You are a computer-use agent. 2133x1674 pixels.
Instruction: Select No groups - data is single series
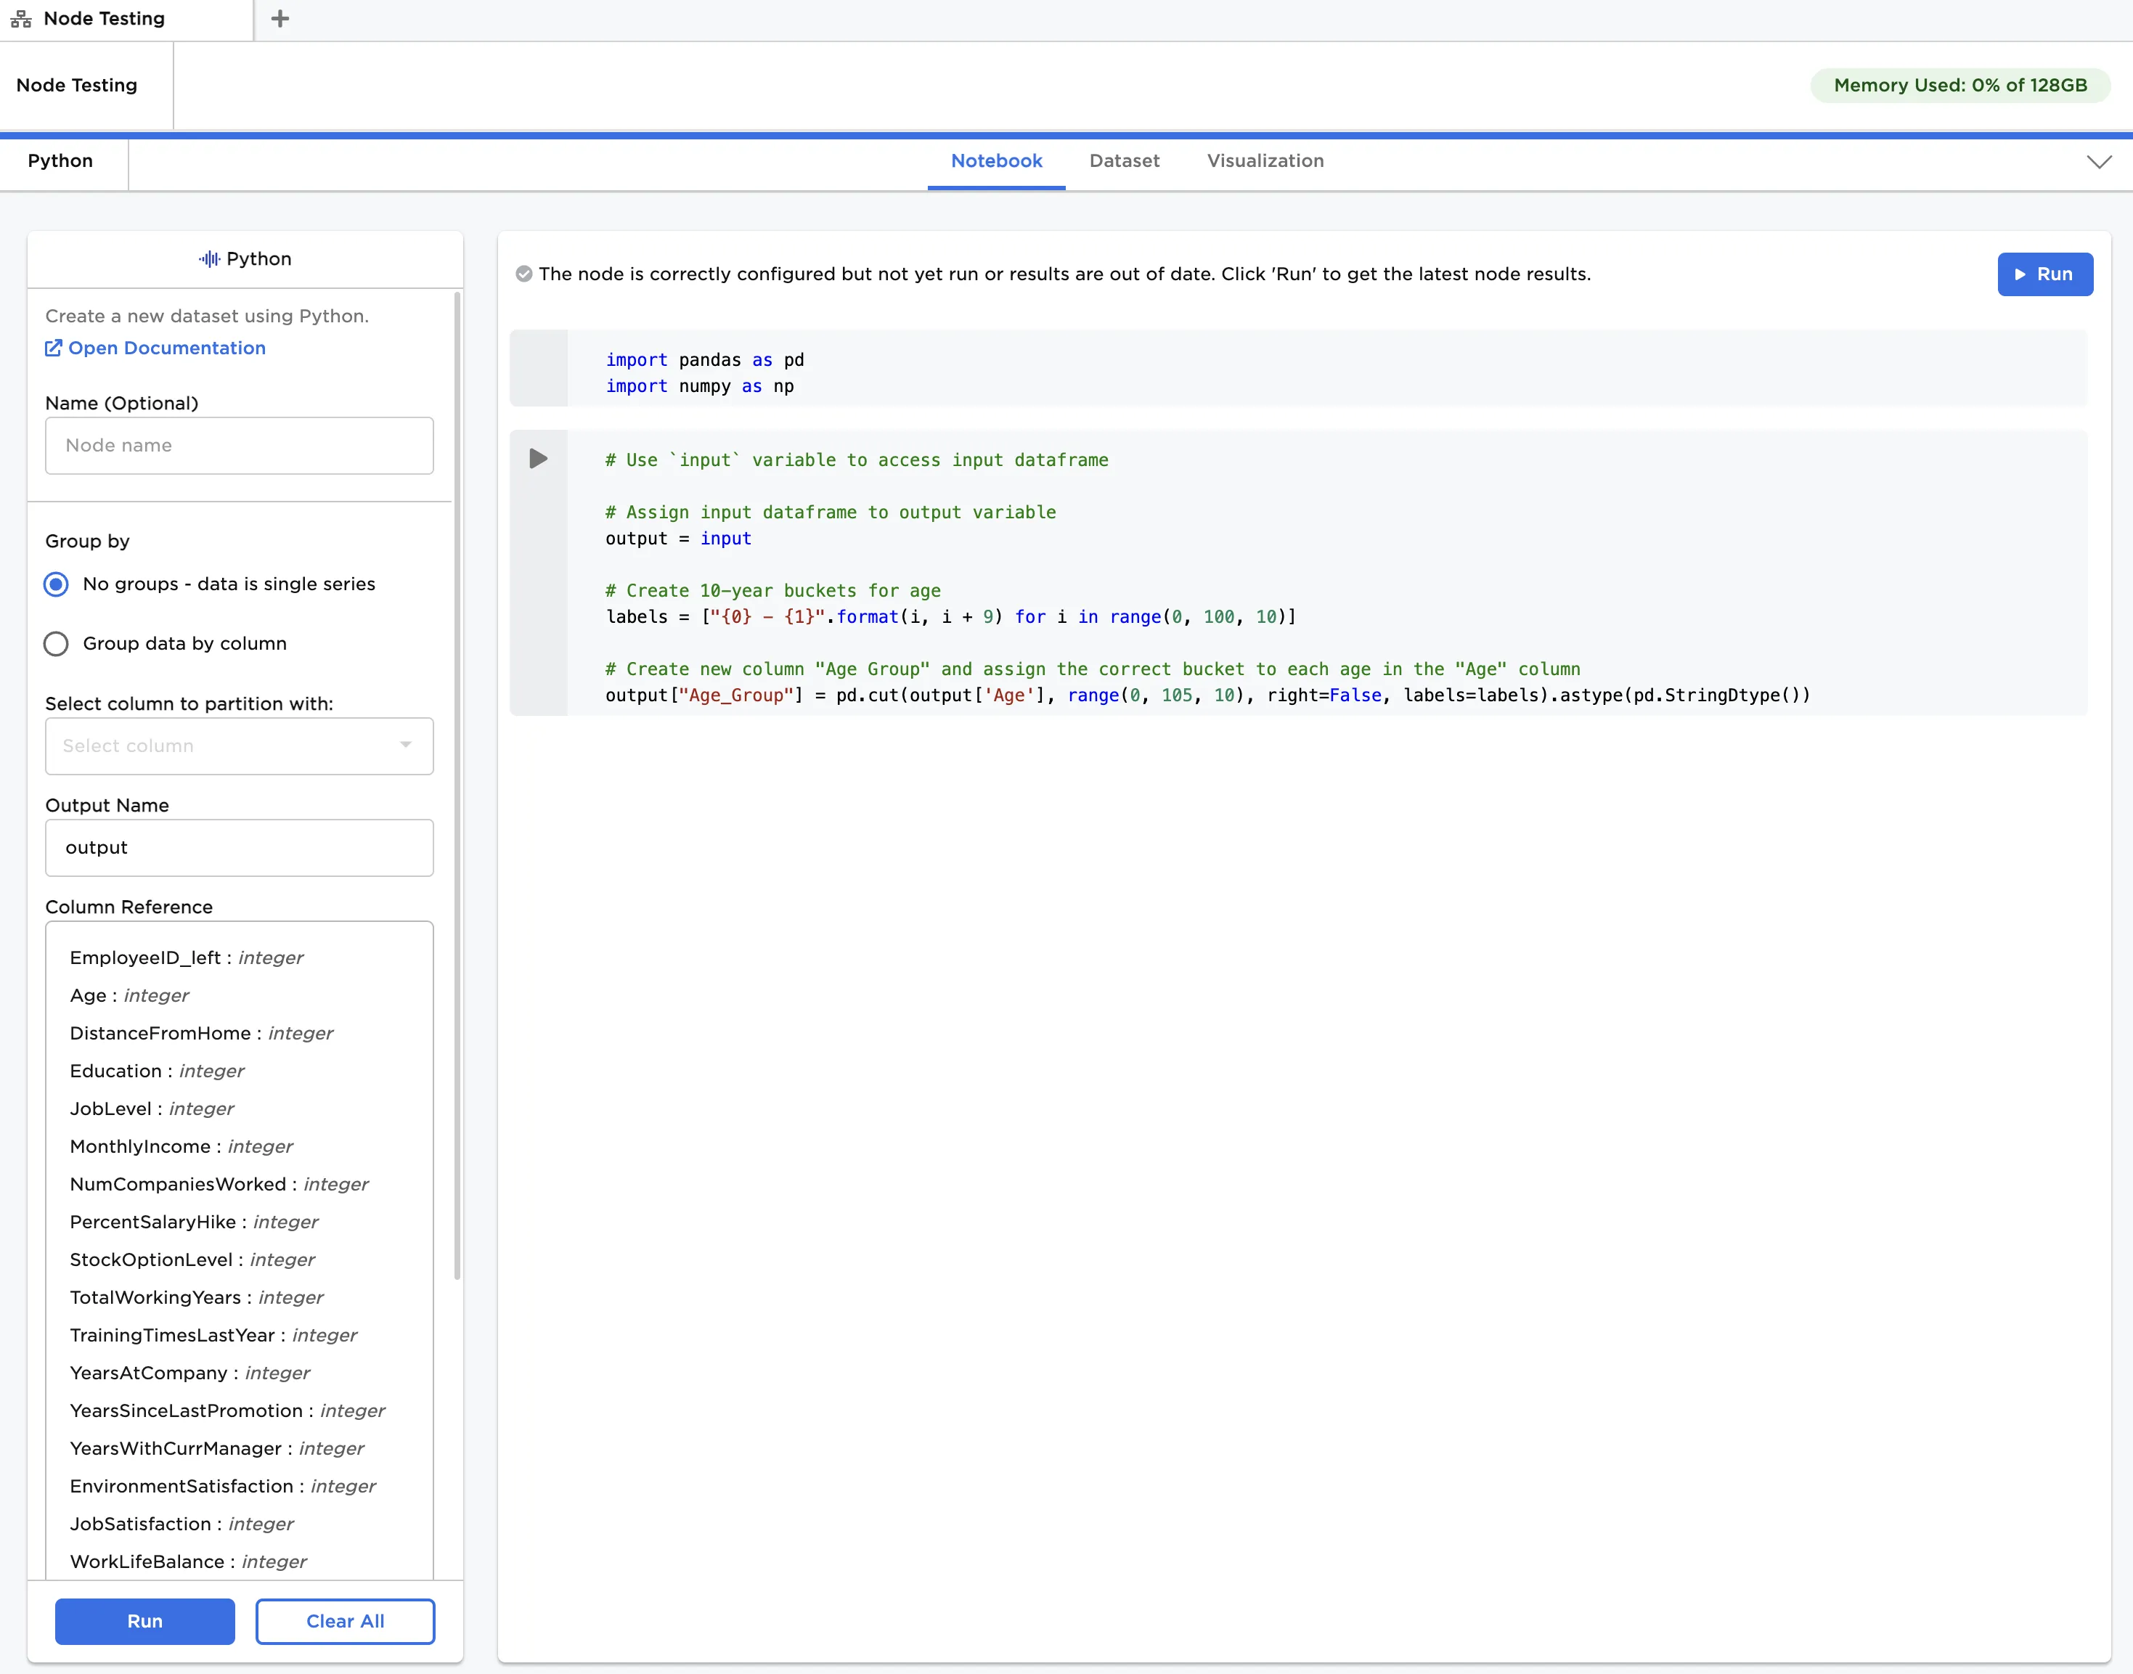[x=57, y=584]
